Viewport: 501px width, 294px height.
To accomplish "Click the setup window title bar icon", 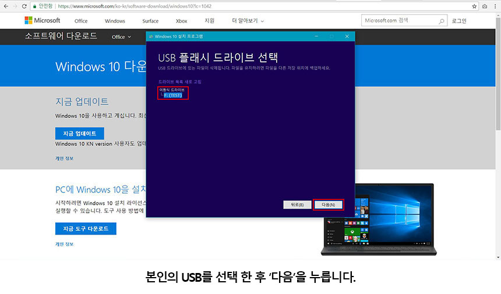I will tap(151, 37).
